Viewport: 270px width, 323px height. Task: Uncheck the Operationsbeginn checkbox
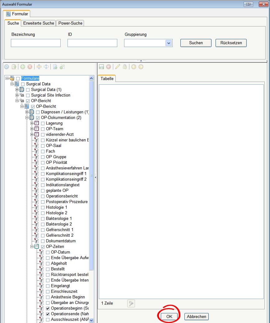(48, 308)
